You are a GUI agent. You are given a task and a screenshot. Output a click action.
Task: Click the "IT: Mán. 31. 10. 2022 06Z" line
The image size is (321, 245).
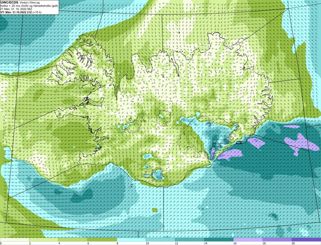click(16, 9)
